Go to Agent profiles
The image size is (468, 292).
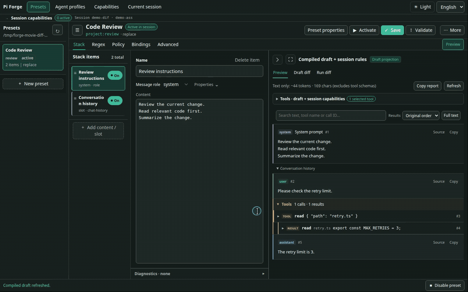tap(70, 7)
